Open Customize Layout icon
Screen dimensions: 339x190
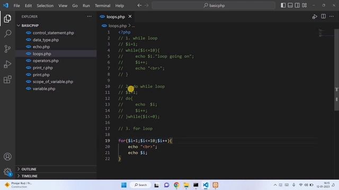pyautogui.click(x=305, y=5)
